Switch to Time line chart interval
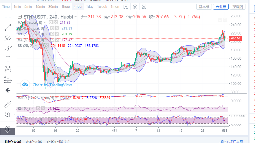Image resolution: width=255 pixels, height=143 pixels. coord(6,7)
